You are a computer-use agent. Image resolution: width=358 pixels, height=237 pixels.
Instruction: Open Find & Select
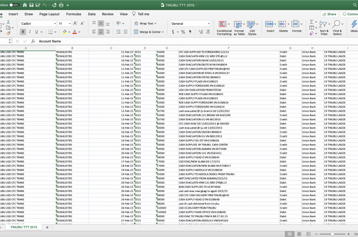point(337,28)
